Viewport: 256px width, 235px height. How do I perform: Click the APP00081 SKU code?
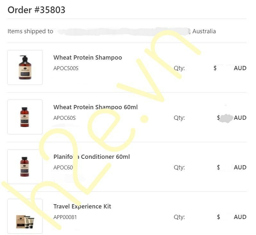pyautogui.click(x=65, y=217)
